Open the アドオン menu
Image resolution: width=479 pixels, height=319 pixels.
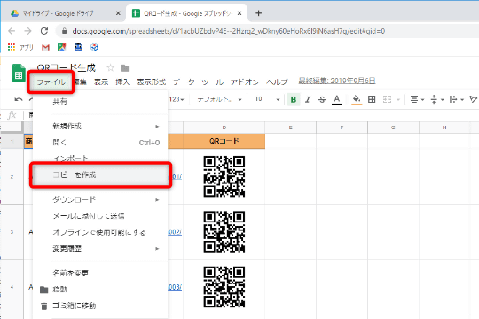(x=245, y=82)
